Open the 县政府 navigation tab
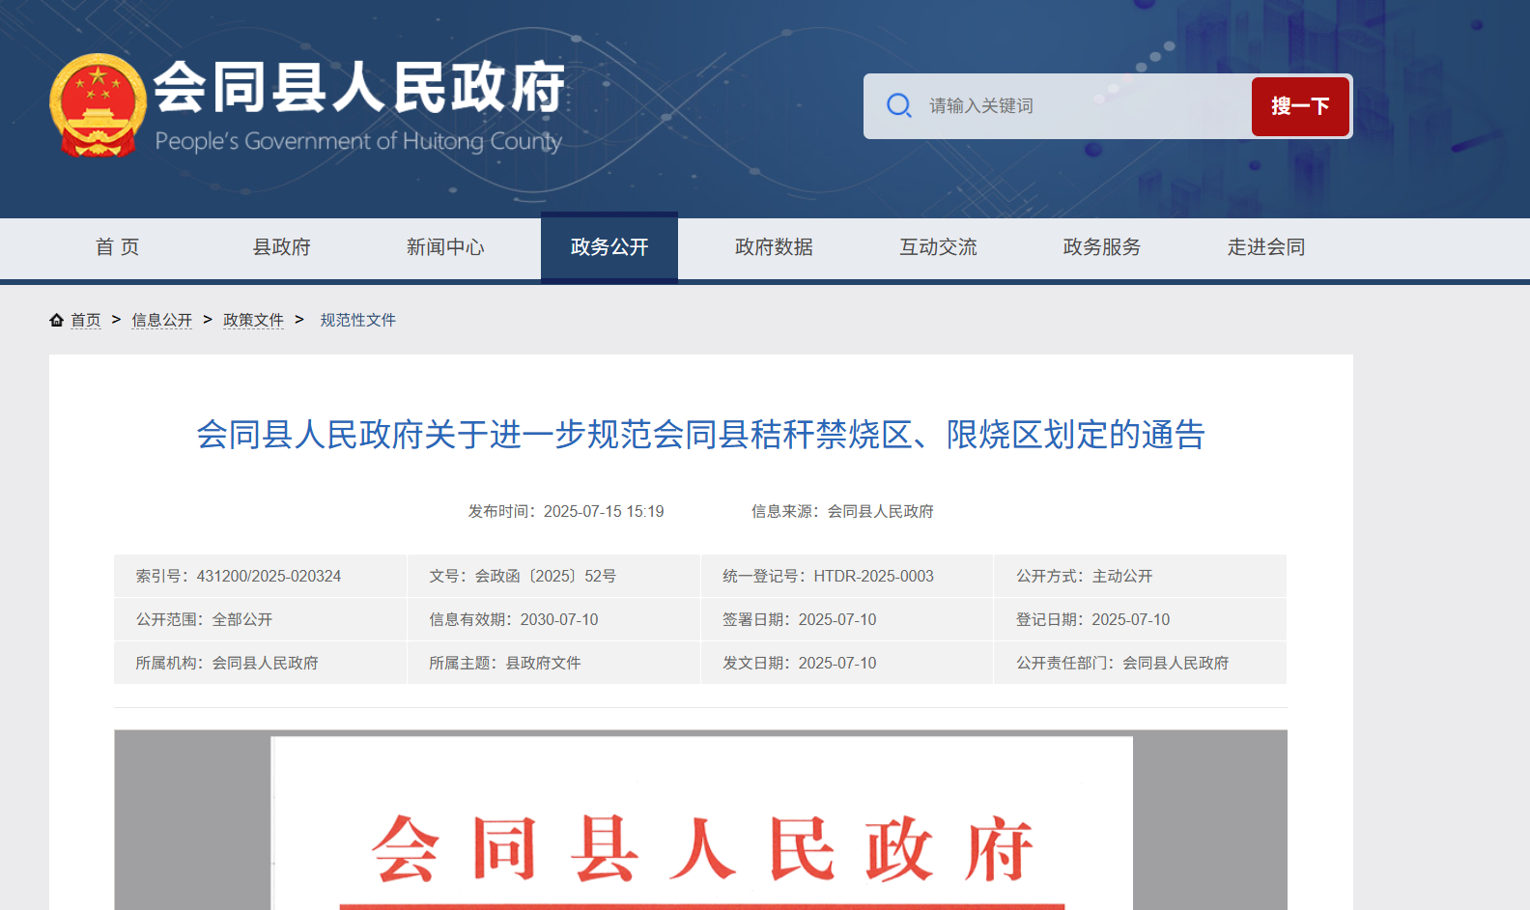The image size is (1530, 910). [281, 247]
